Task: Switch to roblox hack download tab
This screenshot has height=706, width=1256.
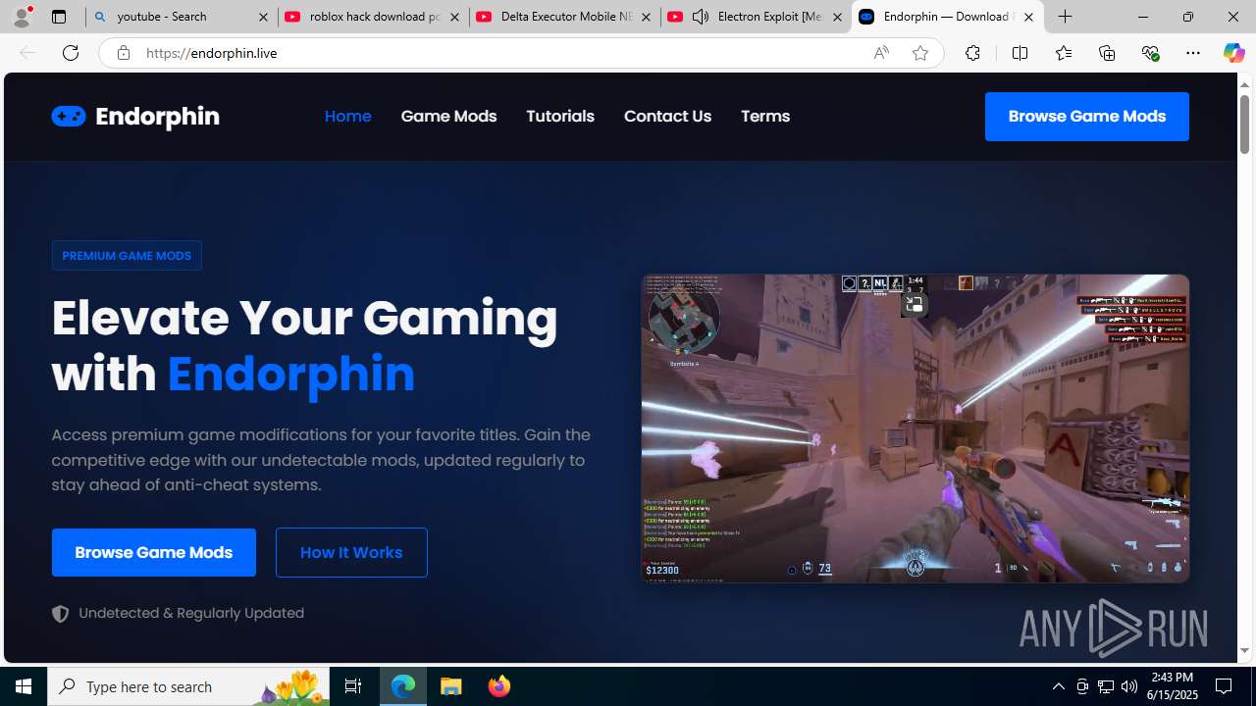Action: click(373, 17)
